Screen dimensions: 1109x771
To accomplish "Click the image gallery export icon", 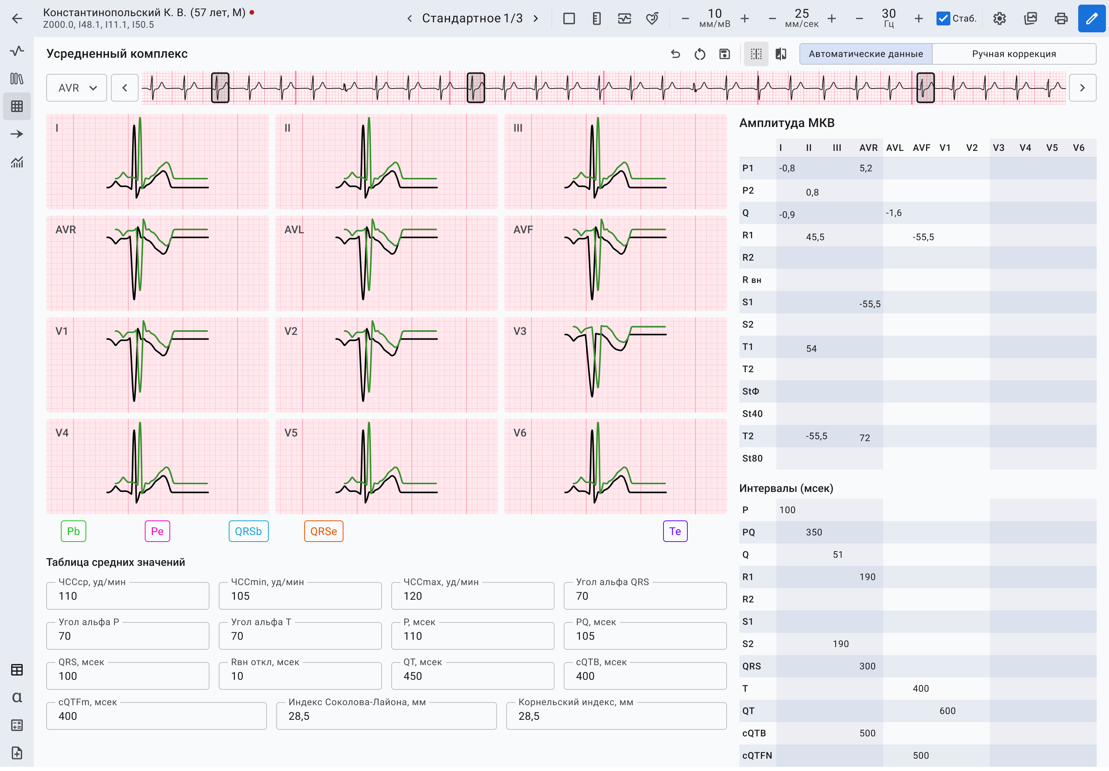I will coord(1030,18).
